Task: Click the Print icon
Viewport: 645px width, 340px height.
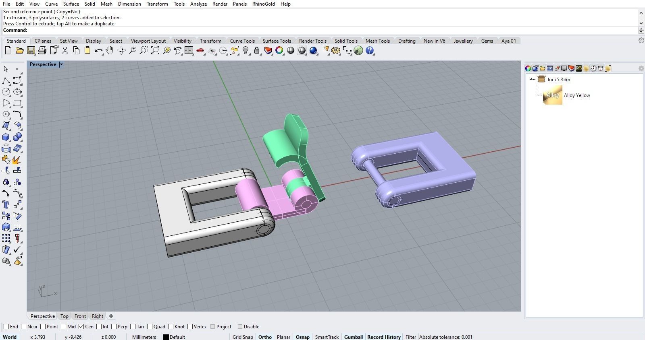Action: 42,50
